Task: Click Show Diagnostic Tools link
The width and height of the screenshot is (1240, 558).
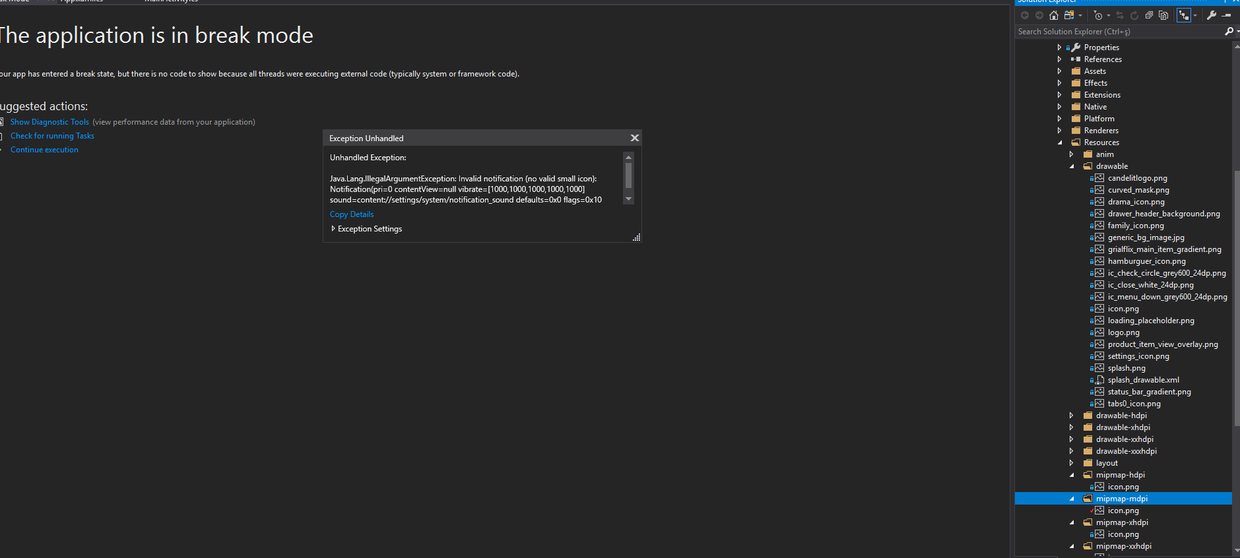Action: tap(49, 122)
